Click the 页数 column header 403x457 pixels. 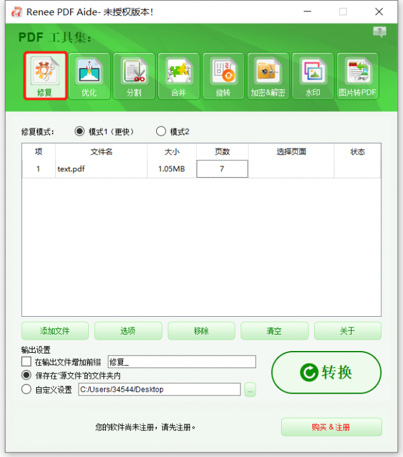click(222, 152)
